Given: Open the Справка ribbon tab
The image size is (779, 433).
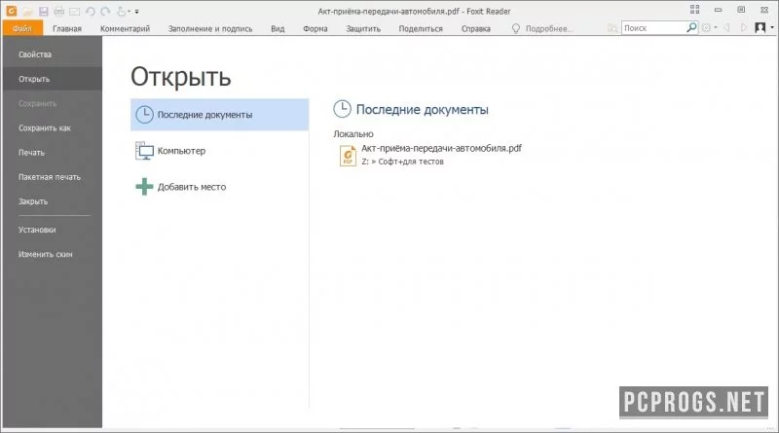Looking at the screenshot, I should (476, 29).
